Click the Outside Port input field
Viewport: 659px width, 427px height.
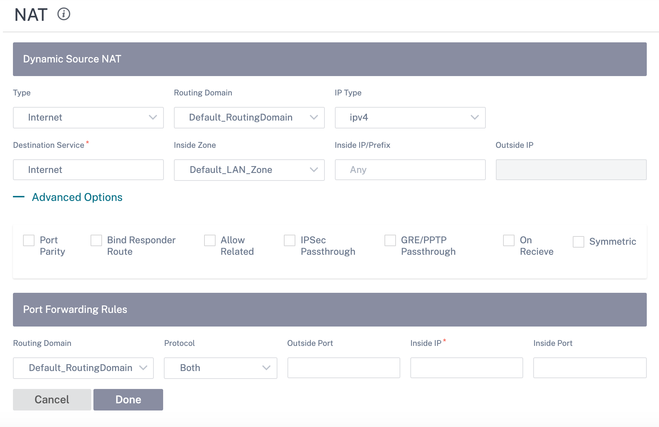point(344,368)
